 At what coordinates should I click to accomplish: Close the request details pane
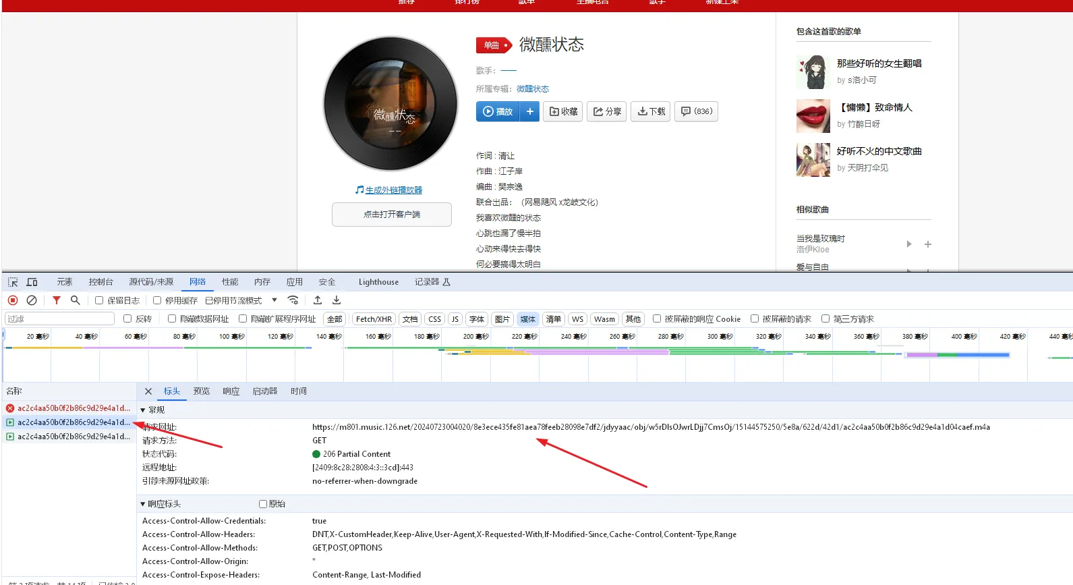[x=148, y=391]
